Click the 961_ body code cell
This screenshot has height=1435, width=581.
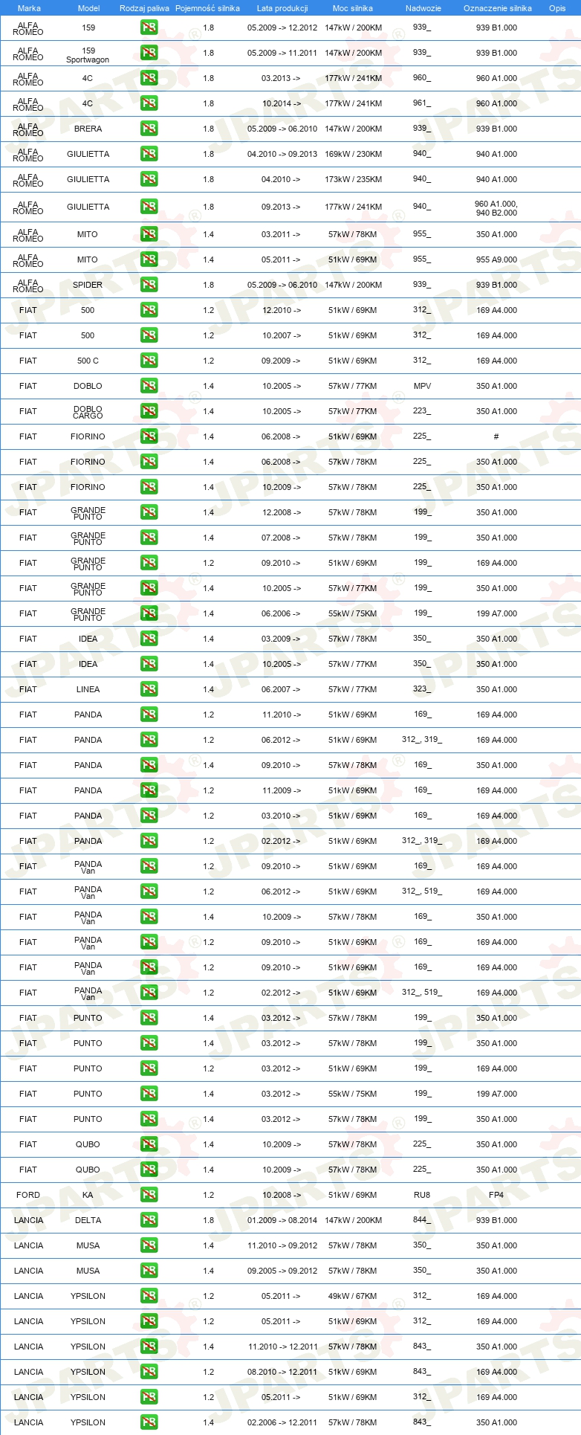tap(422, 103)
